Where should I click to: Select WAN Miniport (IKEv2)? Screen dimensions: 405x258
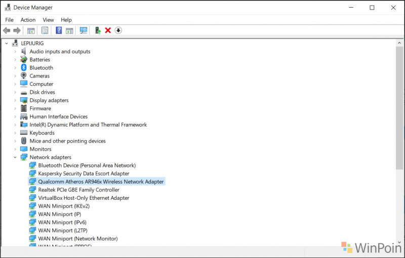point(64,206)
